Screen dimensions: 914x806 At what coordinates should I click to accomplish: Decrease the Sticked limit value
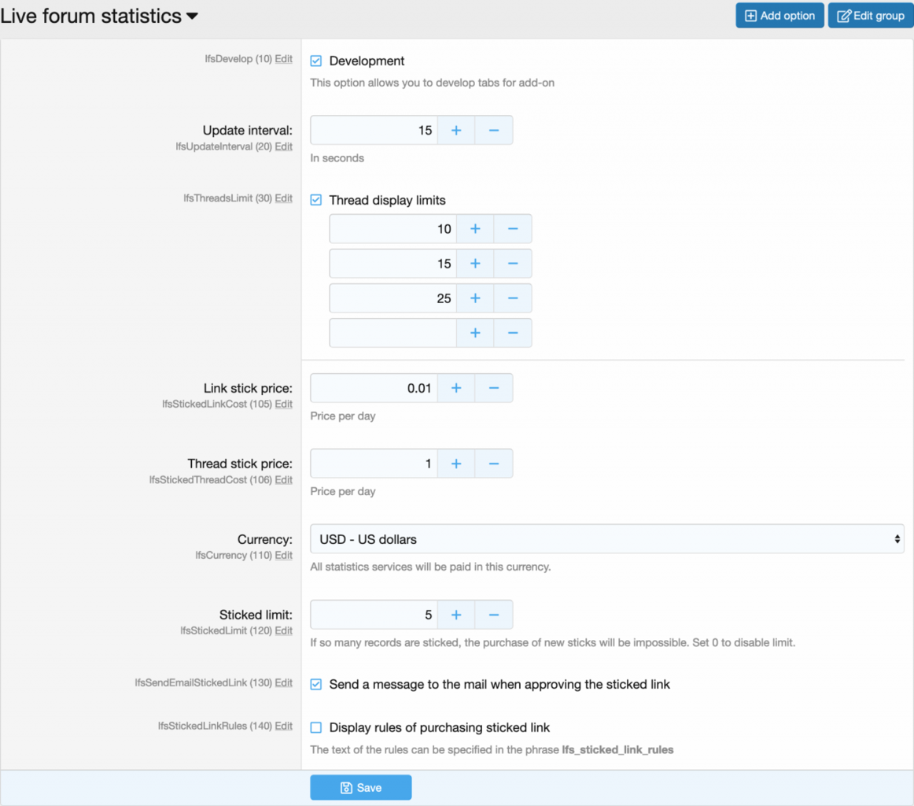tap(493, 615)
